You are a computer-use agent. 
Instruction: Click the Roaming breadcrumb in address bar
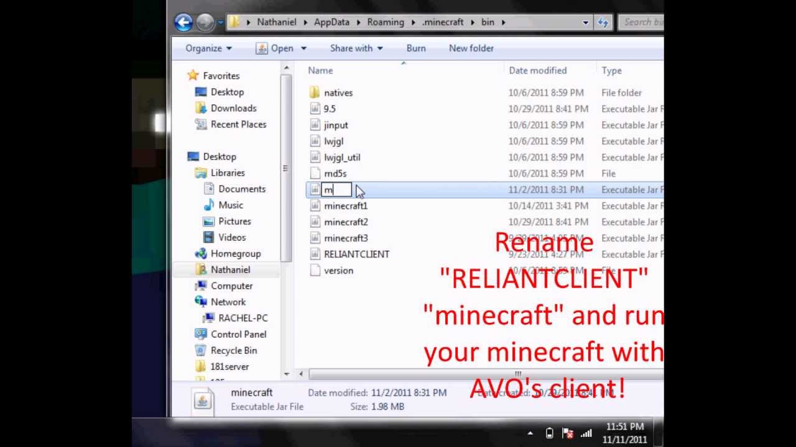coord(386,22)
